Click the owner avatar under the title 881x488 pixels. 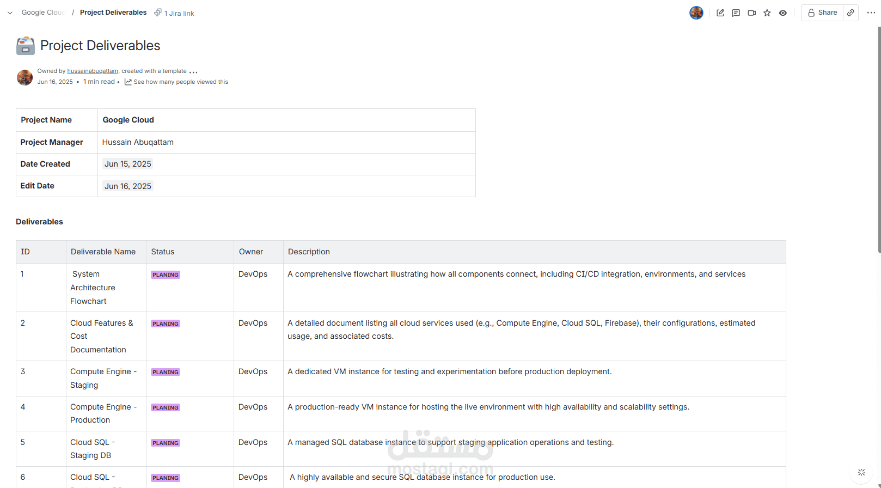pyautogui.click(x=25, y=78)
